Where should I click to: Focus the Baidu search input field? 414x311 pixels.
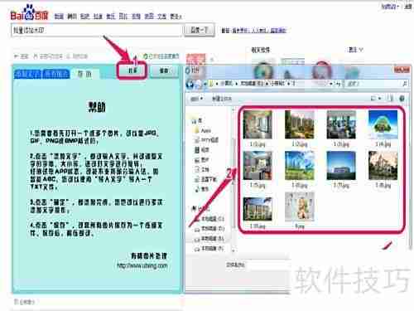(x=97, y=30)
